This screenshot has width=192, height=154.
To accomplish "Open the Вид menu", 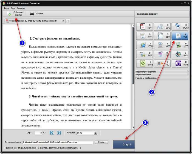I will (13, 8).
